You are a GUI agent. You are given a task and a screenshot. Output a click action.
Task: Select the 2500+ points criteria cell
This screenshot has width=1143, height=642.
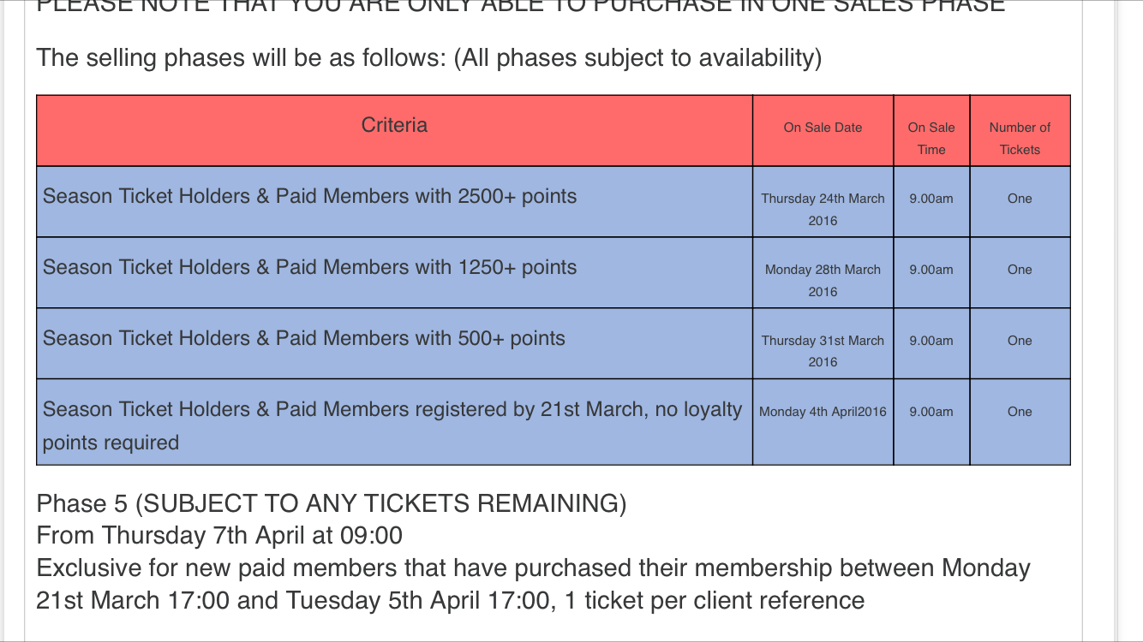(309, 197)
